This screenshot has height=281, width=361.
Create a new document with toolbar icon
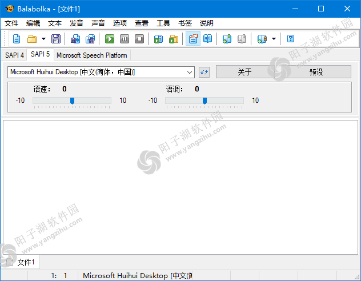(17, 39)
